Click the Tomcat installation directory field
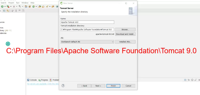The height and width of the screenshot is (95, 200). click(x=87, y=30)
